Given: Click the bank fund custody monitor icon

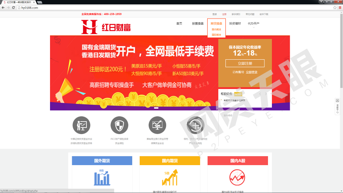Looking at the screenshot, I should (x=157, y=125).
